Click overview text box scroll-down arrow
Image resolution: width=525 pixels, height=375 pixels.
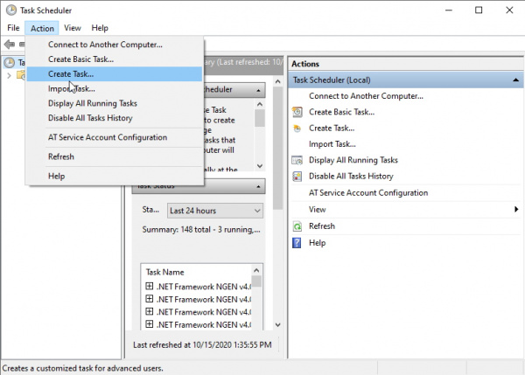[260, 166]
